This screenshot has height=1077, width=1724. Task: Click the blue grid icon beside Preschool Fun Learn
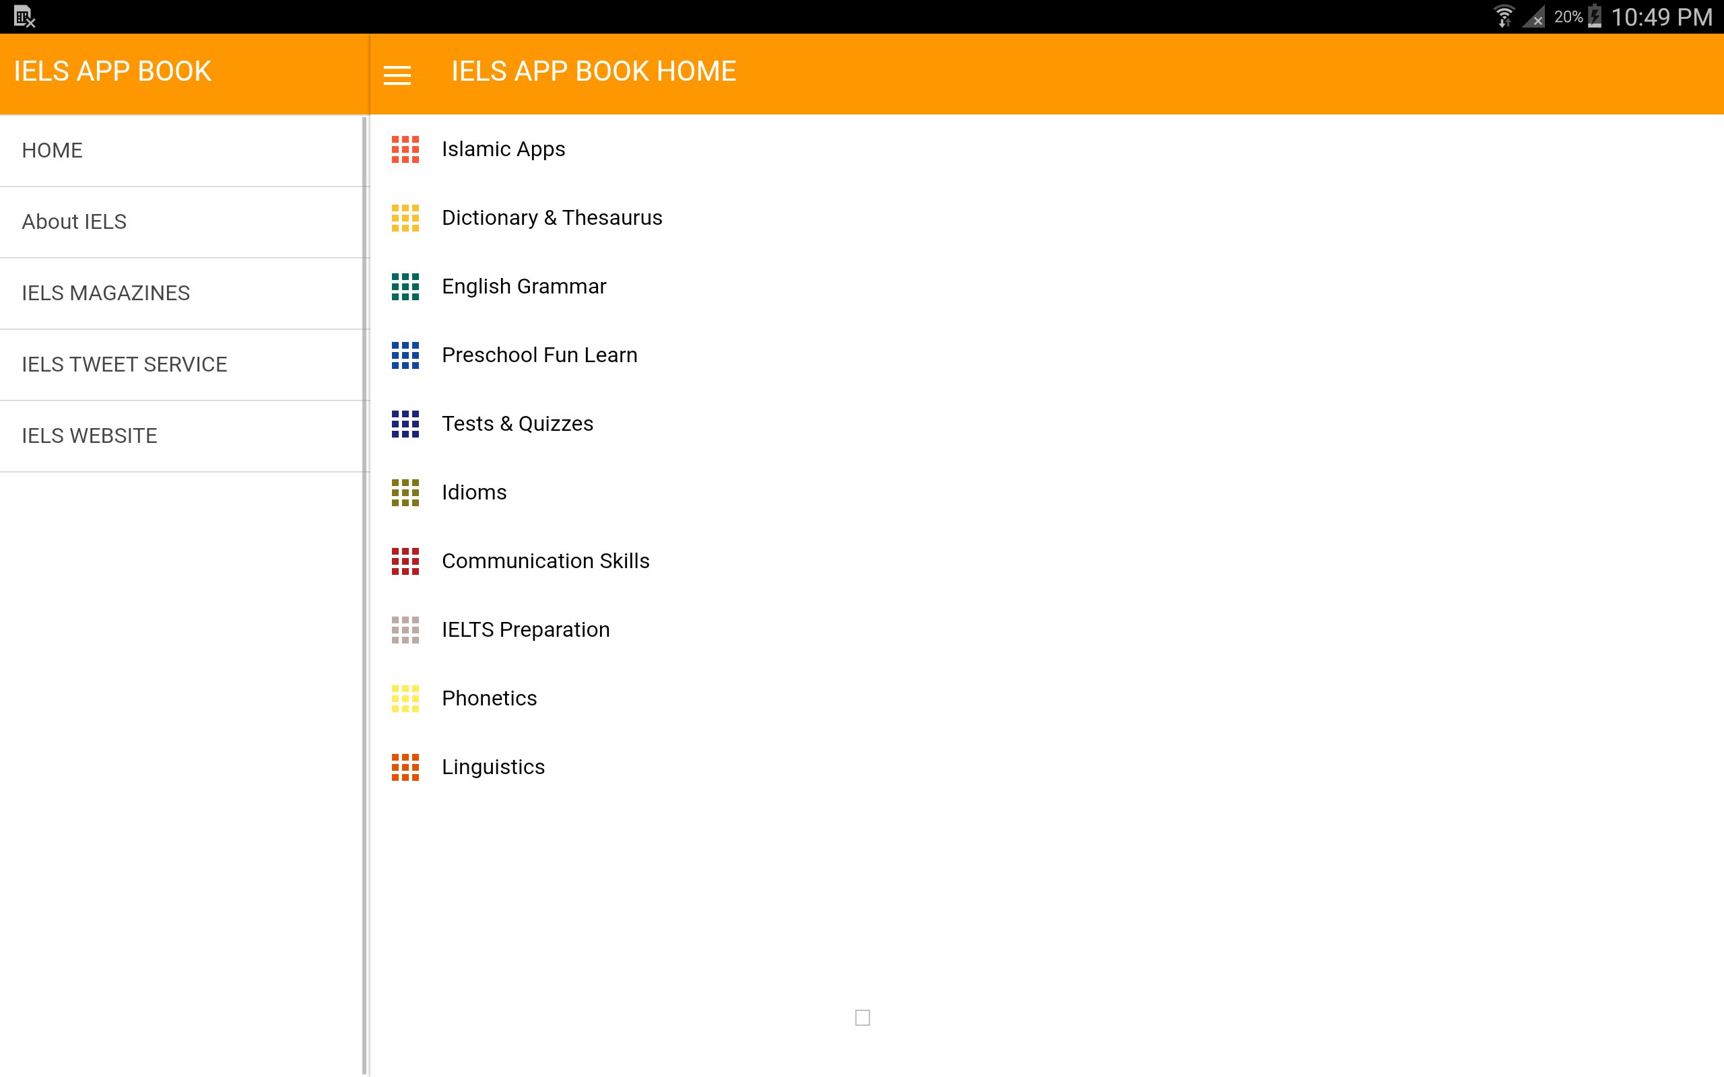pyautogui.click(x=405, y=355)
